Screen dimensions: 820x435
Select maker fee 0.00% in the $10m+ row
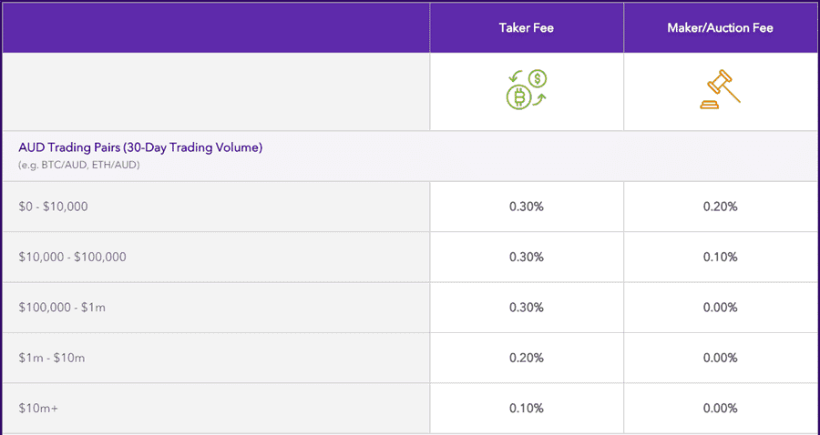(720, 409)
